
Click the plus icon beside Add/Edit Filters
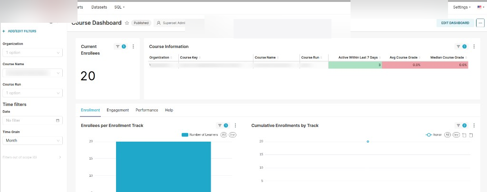pyautogui.click(x=4, y=31)
